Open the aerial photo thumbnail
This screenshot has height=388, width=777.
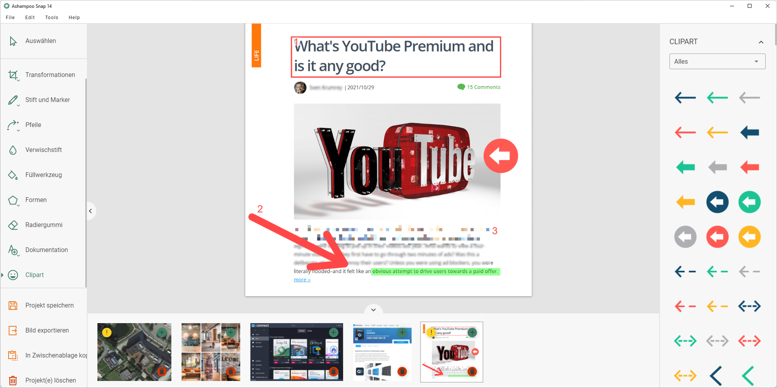pos(134,352)
